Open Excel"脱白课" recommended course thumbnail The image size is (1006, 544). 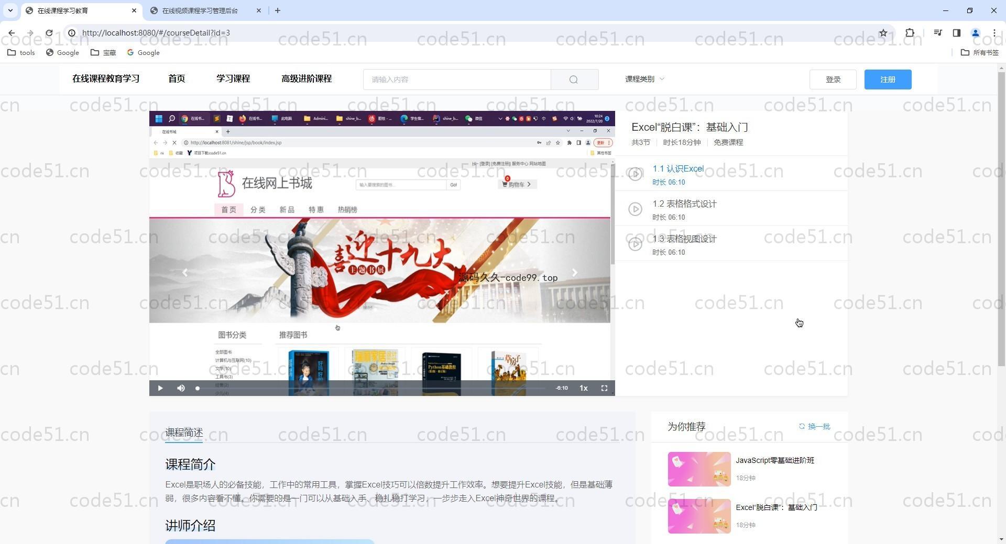pos(699,516)
